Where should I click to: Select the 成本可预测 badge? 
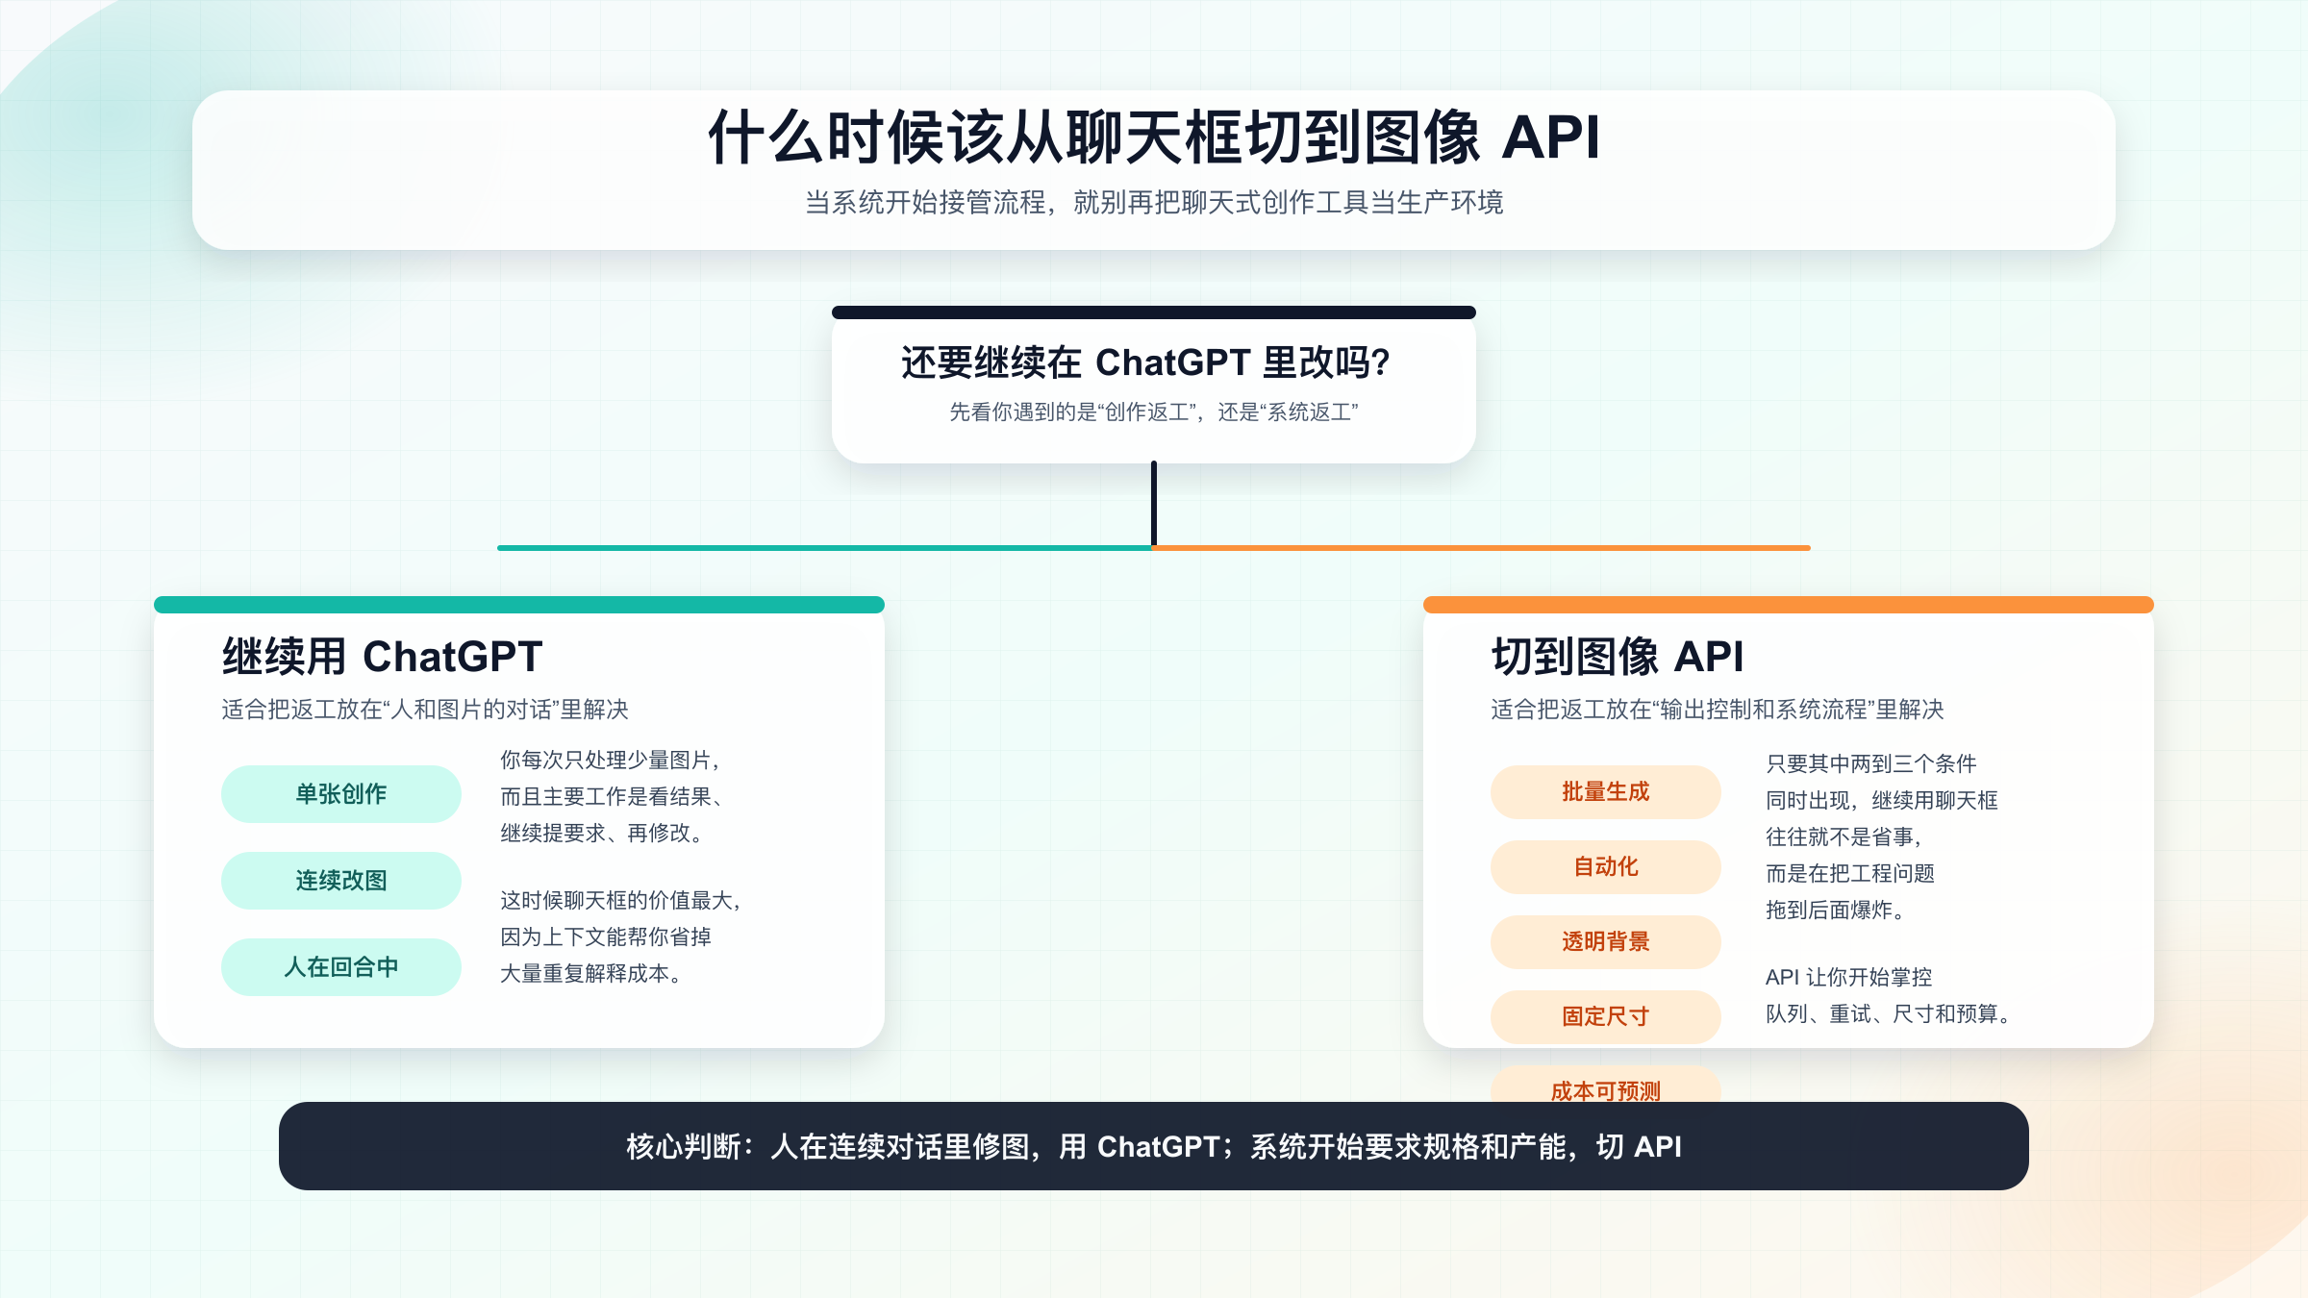1605,1090
